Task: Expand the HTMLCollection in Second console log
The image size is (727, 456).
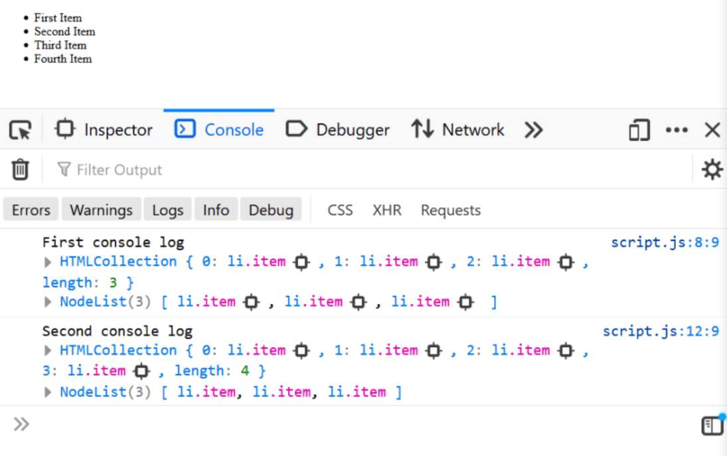Action: 47,350
